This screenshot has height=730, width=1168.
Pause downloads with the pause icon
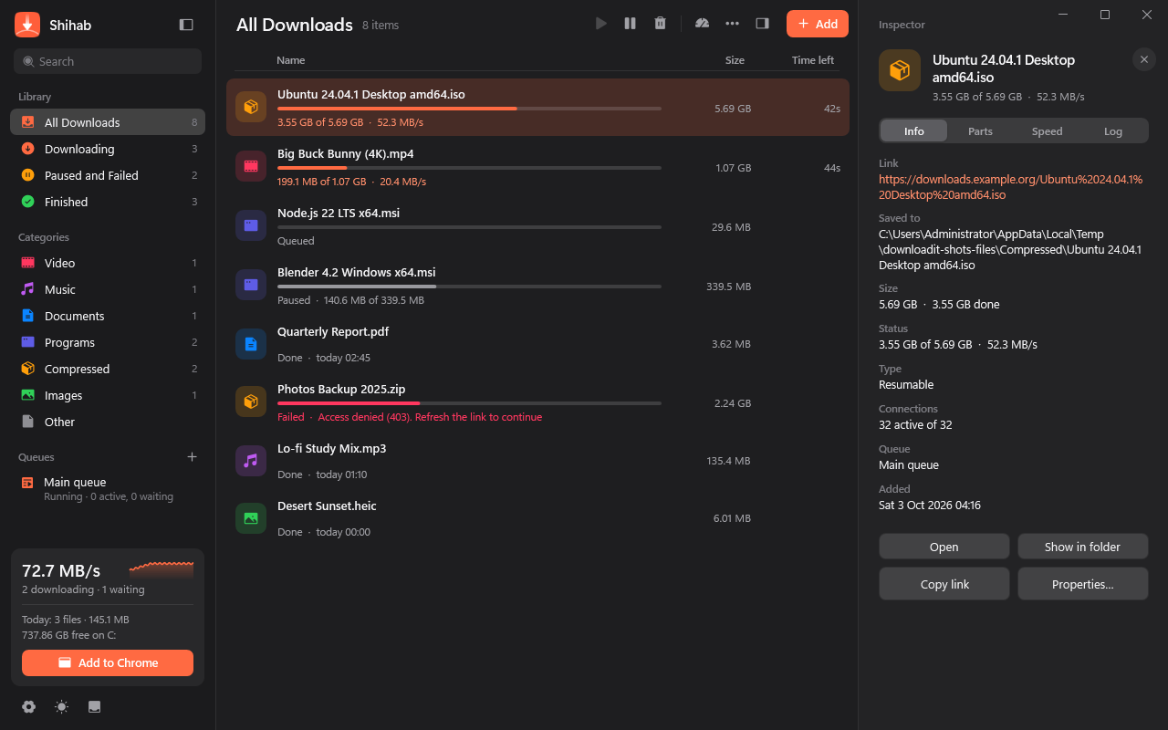click(x=630, y=24)
